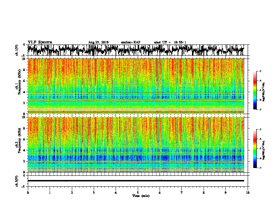
Task: Click time axis tick label "6"
Action: (160, 193)
